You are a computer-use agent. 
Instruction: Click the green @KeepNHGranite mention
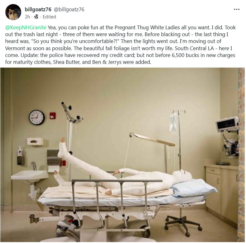tap(26, 27)
